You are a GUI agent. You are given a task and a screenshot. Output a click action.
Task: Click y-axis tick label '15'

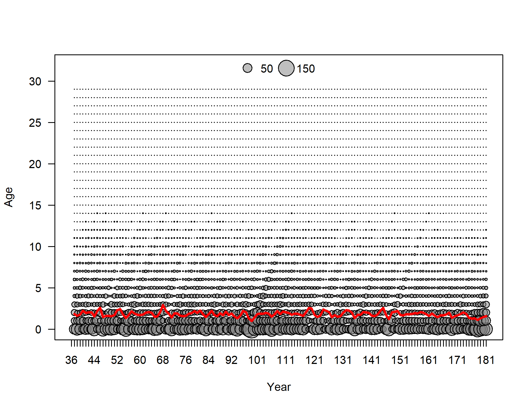tap(35, 205)
